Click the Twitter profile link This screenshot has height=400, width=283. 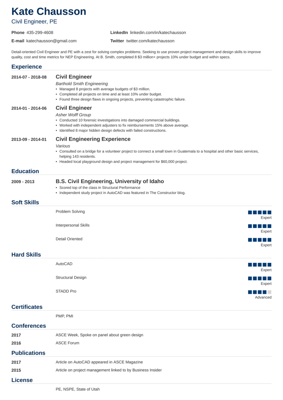150,41
